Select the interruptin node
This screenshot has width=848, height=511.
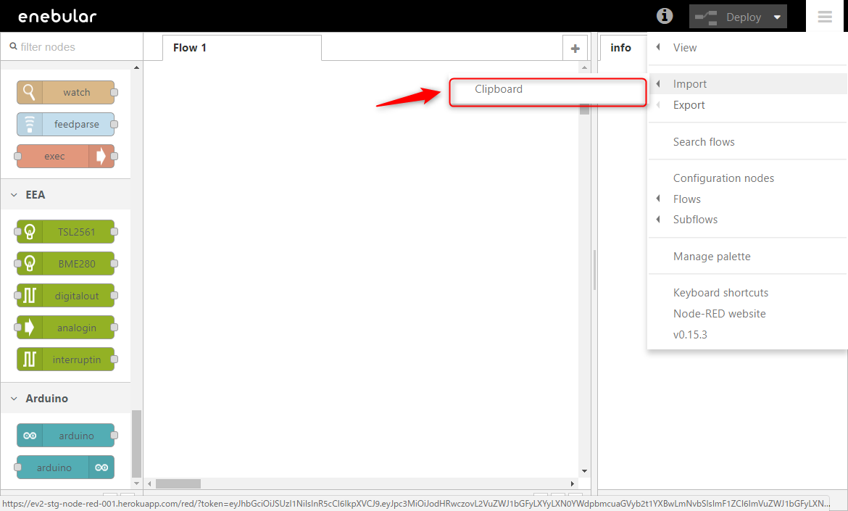point(66,360)
